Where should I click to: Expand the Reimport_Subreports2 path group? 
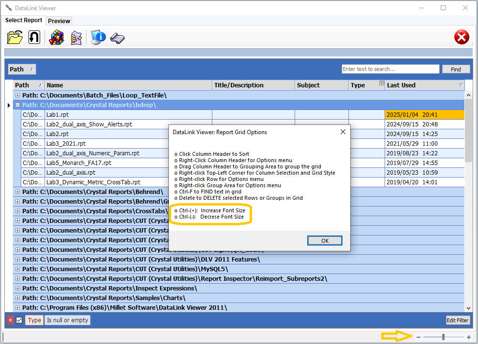pyautogui.click(x=18, y=279)
